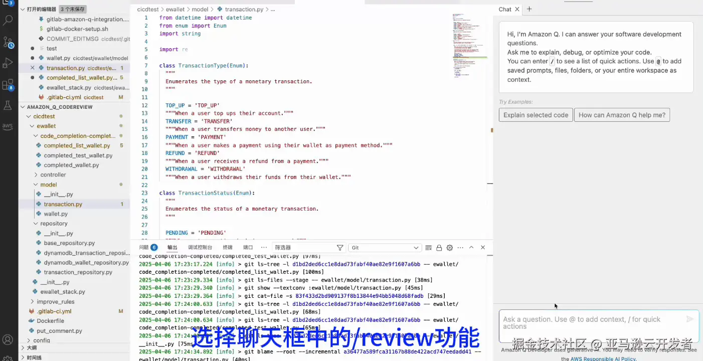Expand the improve_rules folder
The height and width of the screenshot is (361, 703).
click(x=32, y=302)
